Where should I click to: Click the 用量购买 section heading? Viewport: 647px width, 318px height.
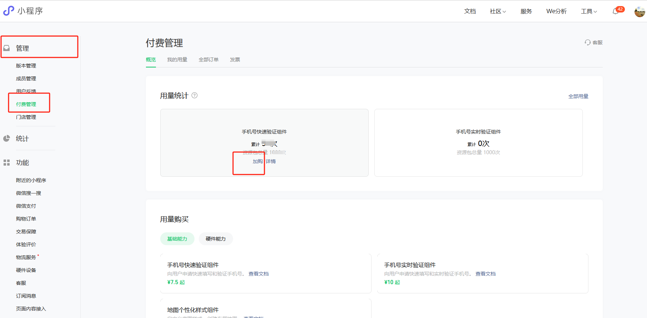tap(174, 219)
